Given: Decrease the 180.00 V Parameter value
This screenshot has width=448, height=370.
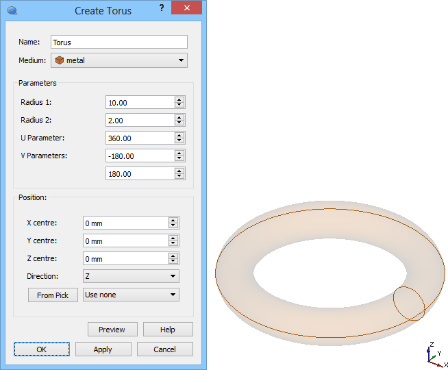Looking at the screenshot, I should [179, 176].
